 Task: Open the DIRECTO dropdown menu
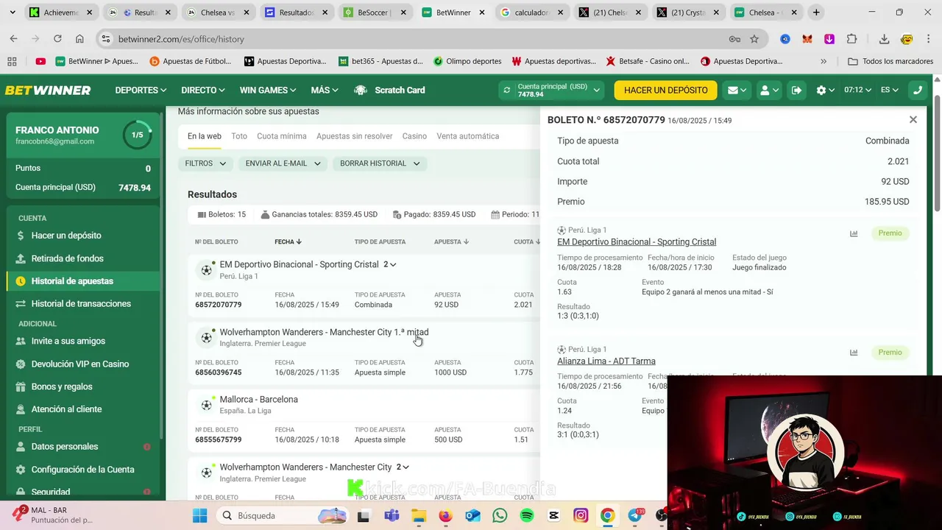[203, 90]
